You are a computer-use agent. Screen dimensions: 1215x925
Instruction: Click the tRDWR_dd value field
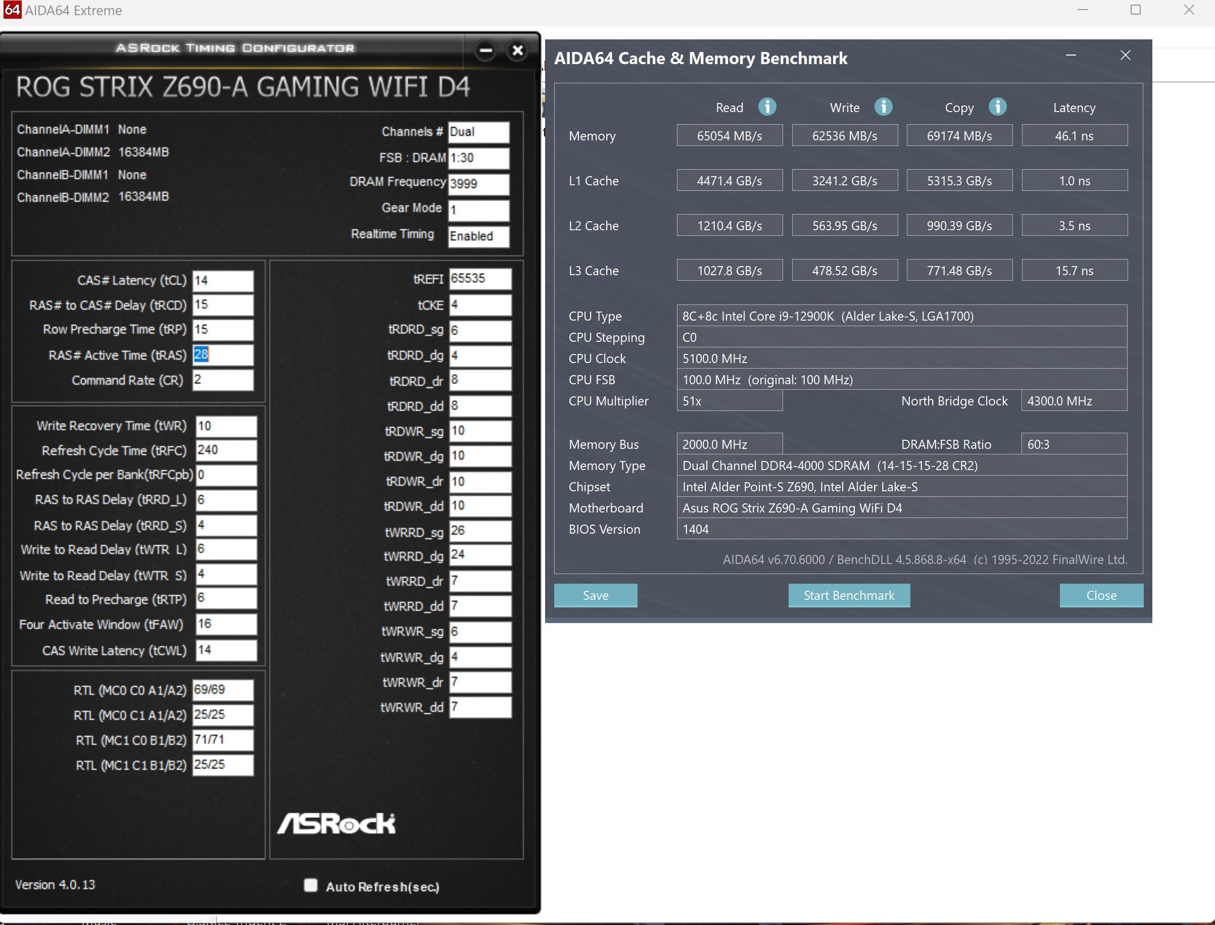tap(480, 506)
